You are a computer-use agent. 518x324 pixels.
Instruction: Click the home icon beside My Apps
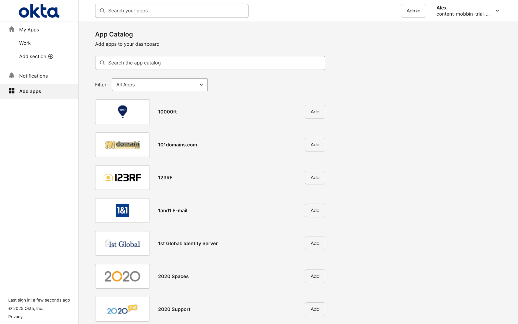click(x=12, y=29)
